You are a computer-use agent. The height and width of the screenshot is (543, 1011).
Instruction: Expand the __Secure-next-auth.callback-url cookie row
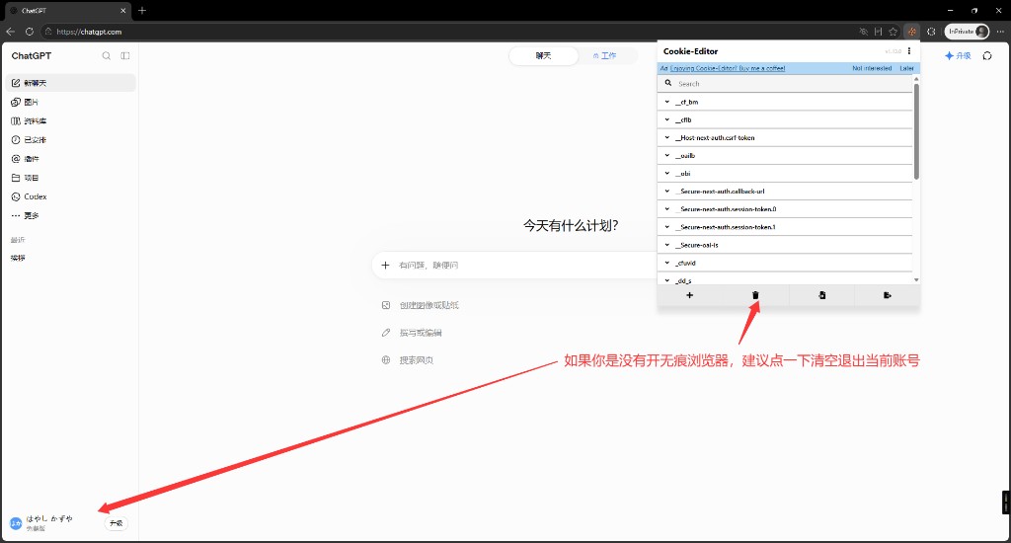[x=785, y=192]
